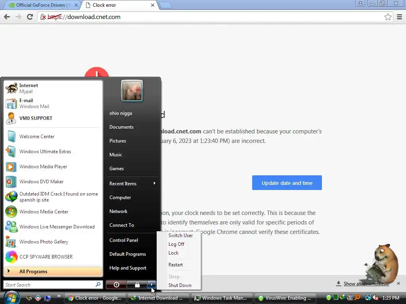
Task: Click Show all downloads link
Action: (x=366, y=284)
